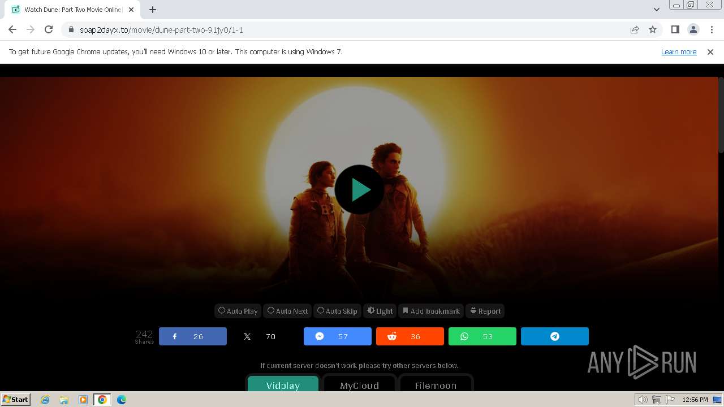724x407 pixels.
Task: Report a problem with the video
Action: point(485,311)
